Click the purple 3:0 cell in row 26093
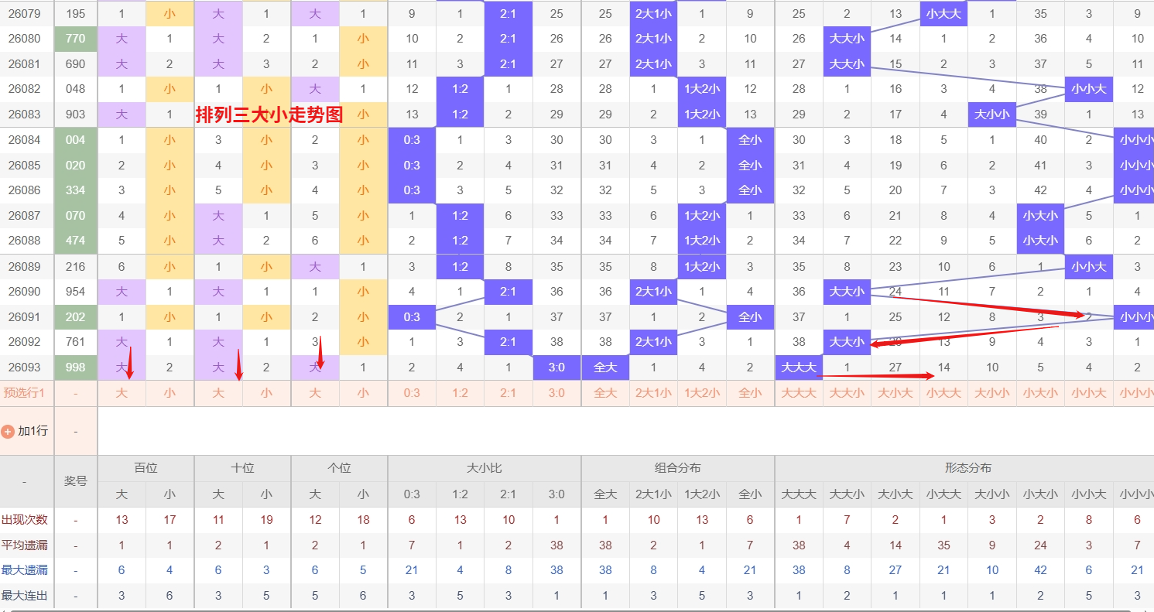The width and height of the screenshot is (1154, 612). pos(556,368)
